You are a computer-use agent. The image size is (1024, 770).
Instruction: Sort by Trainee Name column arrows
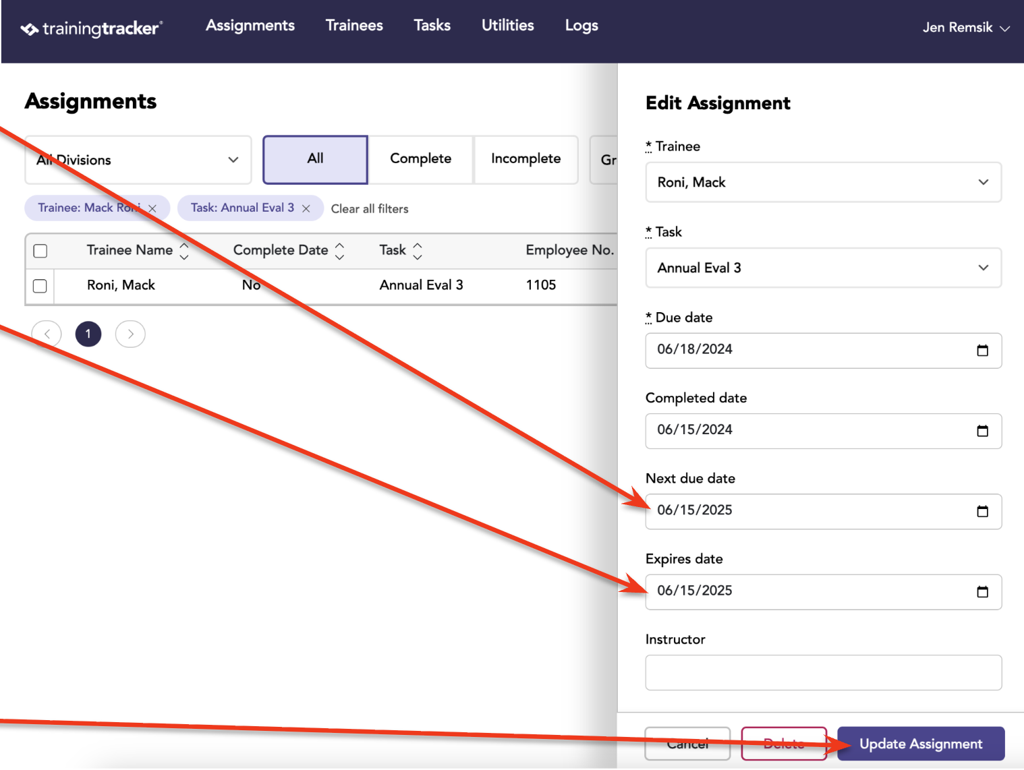(x=184, y=251)
